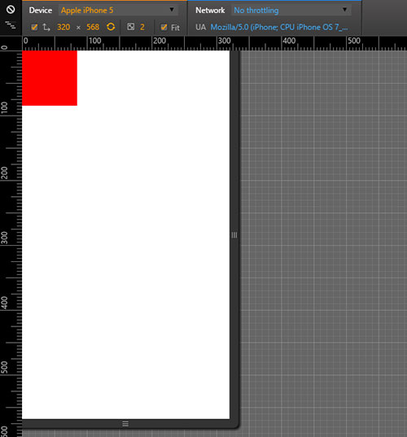Click the disable device emulation icon
Screen dimensions: 407x437
click(x=11, y=10)
